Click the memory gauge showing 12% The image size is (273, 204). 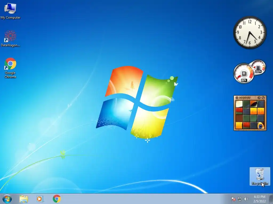click(x=258, y=67)
